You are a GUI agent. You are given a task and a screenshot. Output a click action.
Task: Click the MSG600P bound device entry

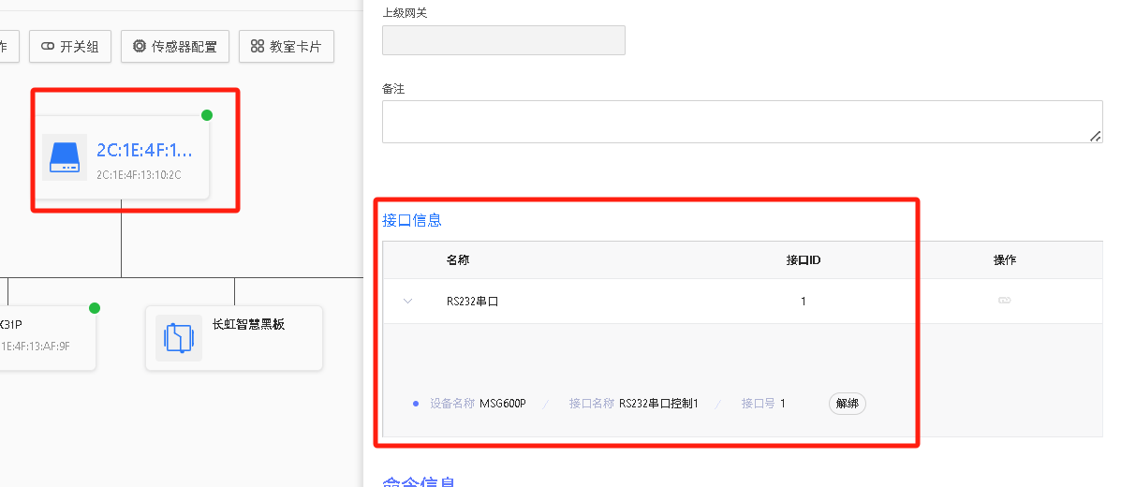click(502, 404)
